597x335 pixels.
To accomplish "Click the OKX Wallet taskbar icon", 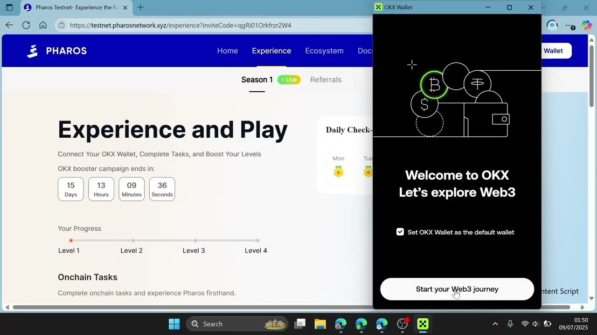I will (423, 324).
